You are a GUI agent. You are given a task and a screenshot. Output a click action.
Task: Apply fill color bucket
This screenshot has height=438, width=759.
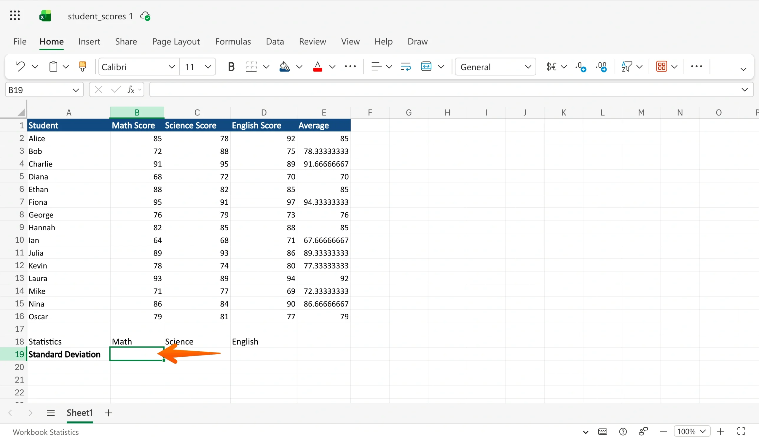284,66
